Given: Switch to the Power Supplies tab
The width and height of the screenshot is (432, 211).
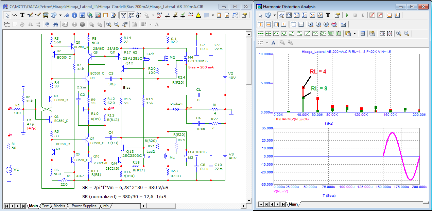Looking at the screenshot, I should [x=84, y=206].
